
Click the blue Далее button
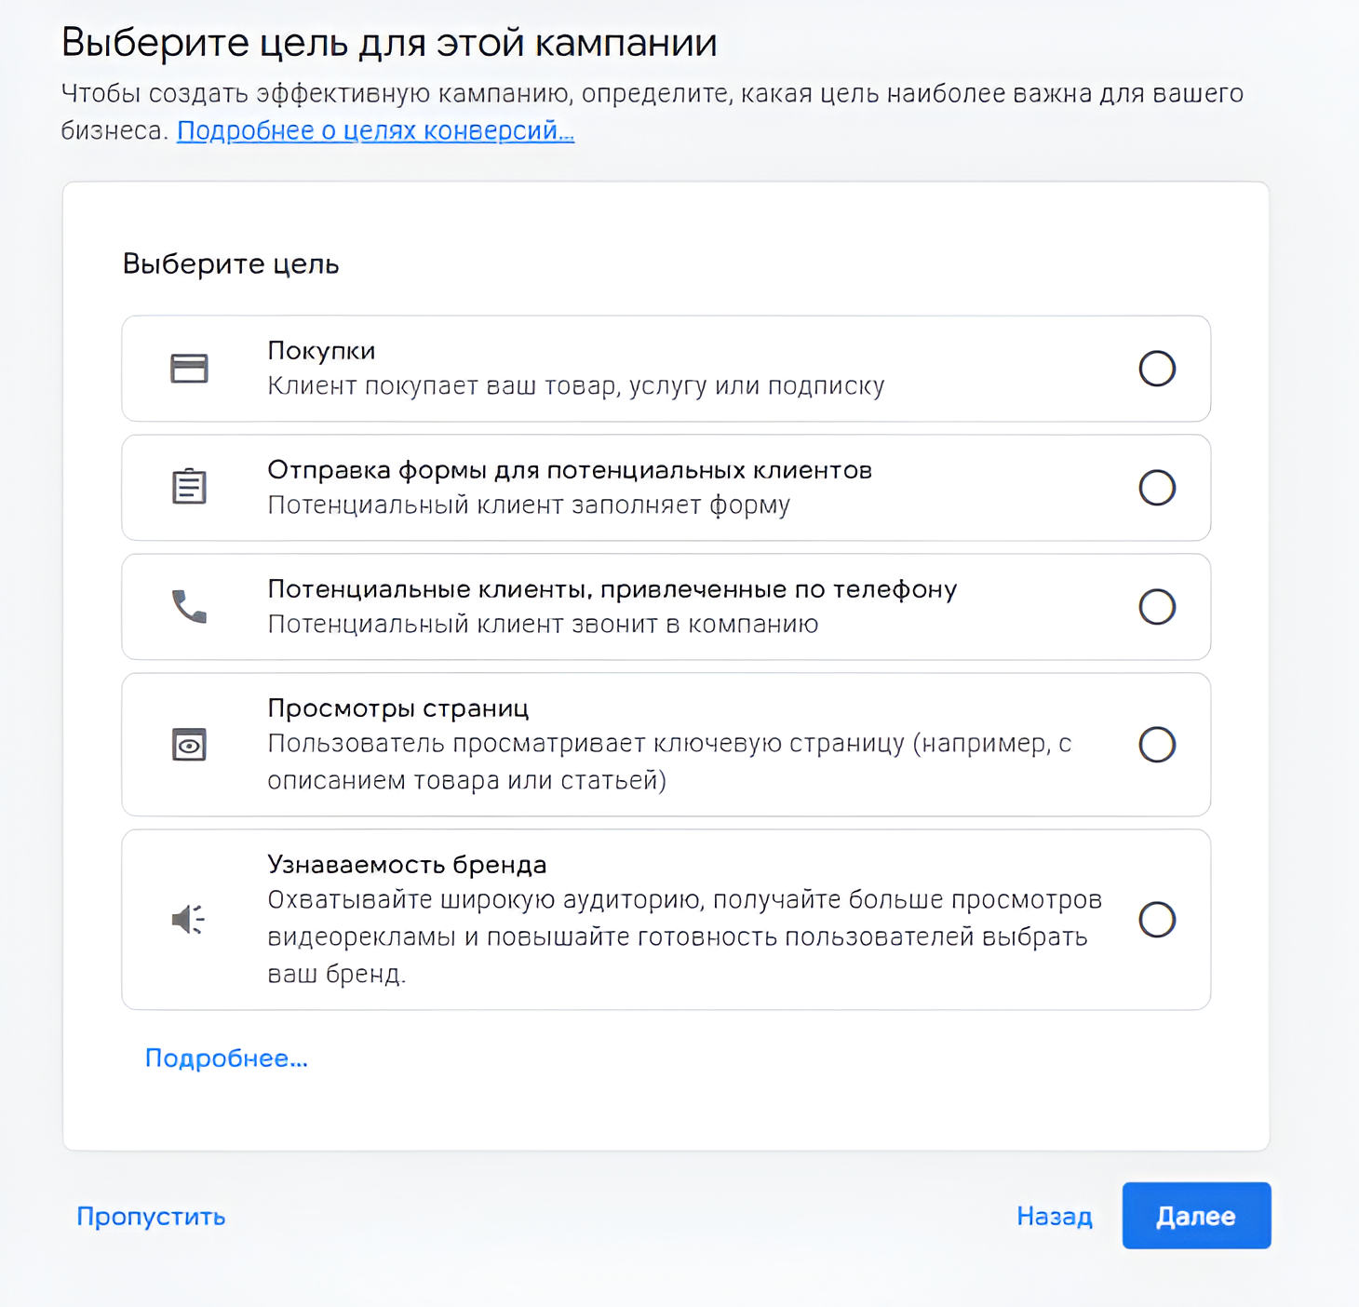1196,1216
